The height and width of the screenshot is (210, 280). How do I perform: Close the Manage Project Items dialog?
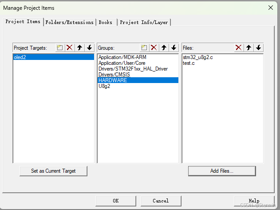[271, 8]
